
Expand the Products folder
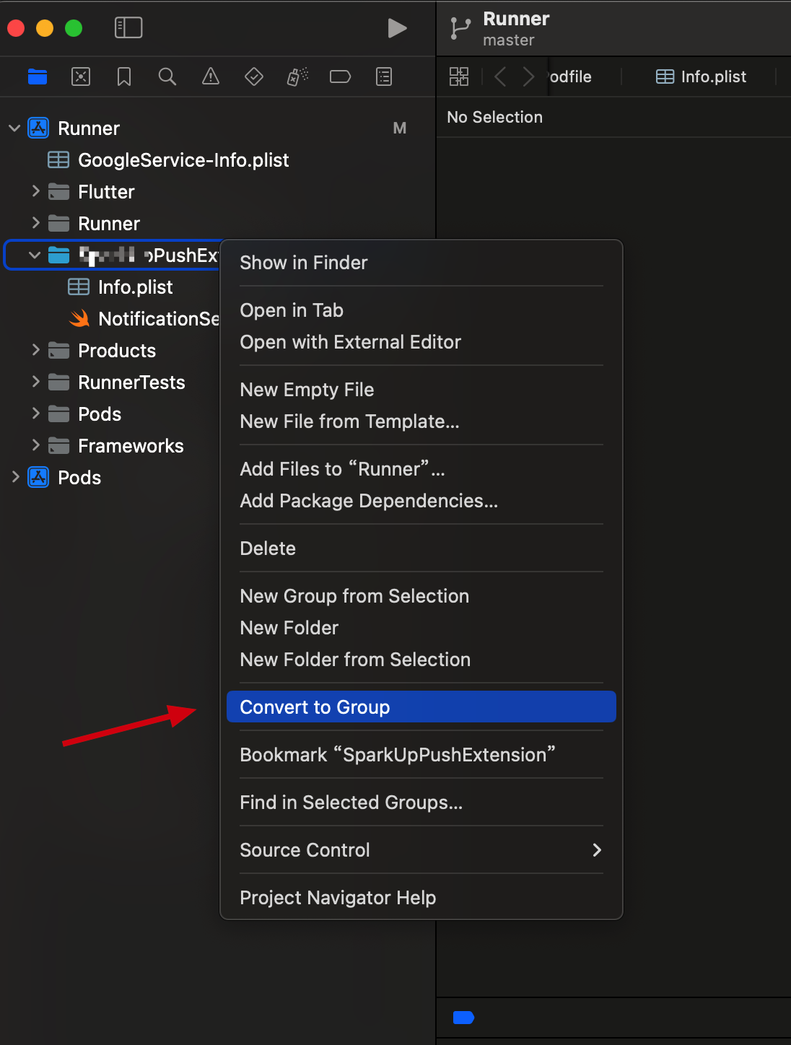point(35,350)
